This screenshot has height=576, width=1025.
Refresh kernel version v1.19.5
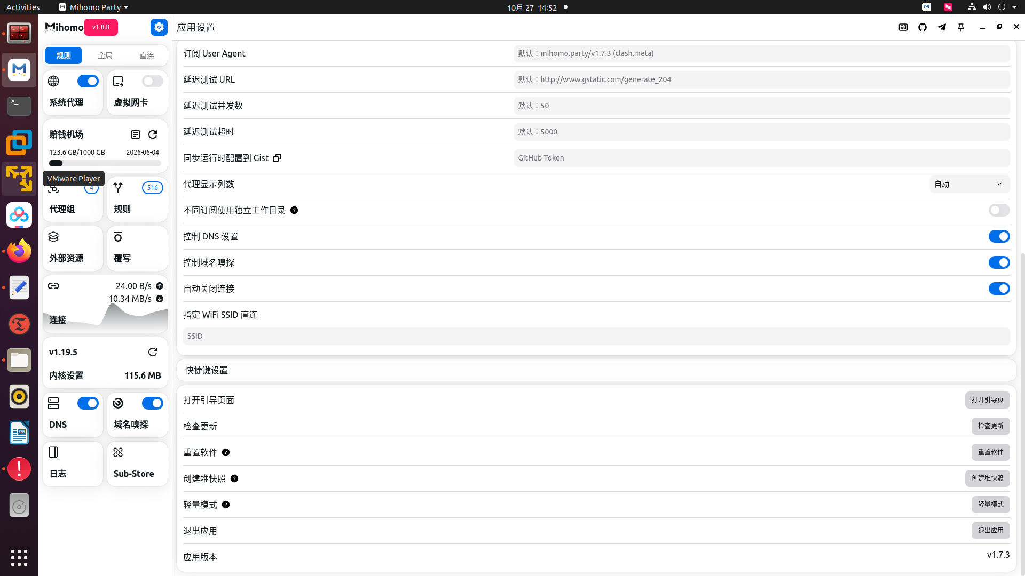tap(153, 352)
